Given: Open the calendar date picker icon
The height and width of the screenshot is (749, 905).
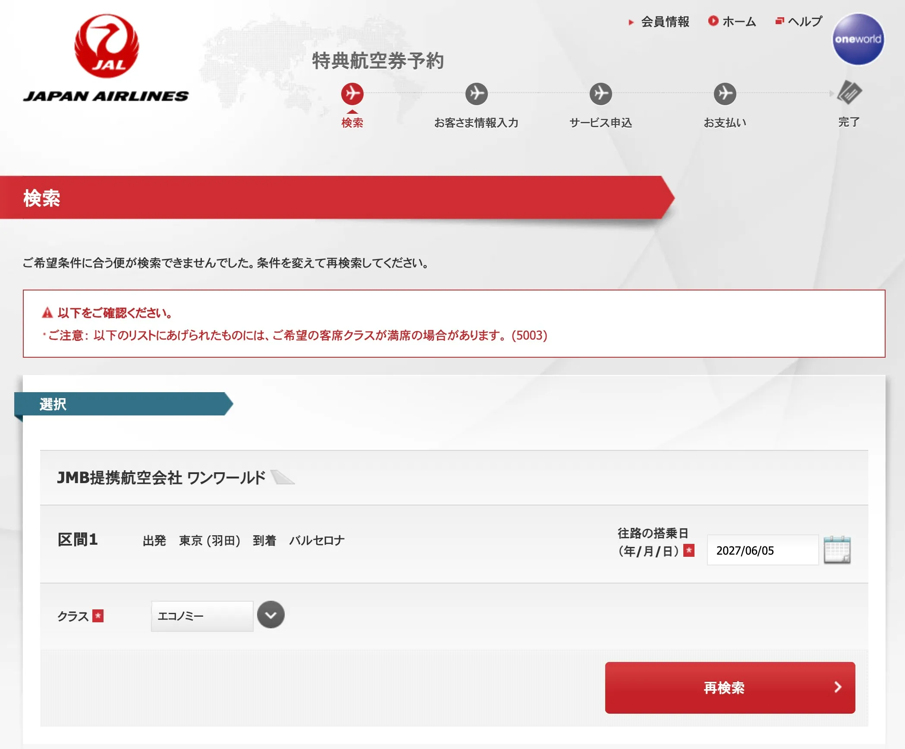Looking at the screenshot, I should 837,550.
